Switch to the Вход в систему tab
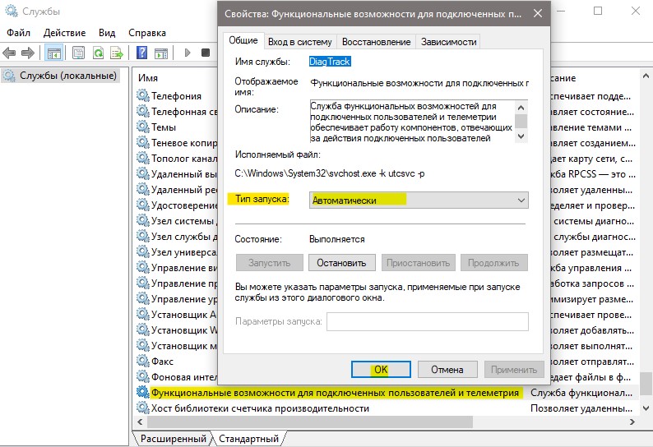The image size is (653, 447). pos(300,42)
